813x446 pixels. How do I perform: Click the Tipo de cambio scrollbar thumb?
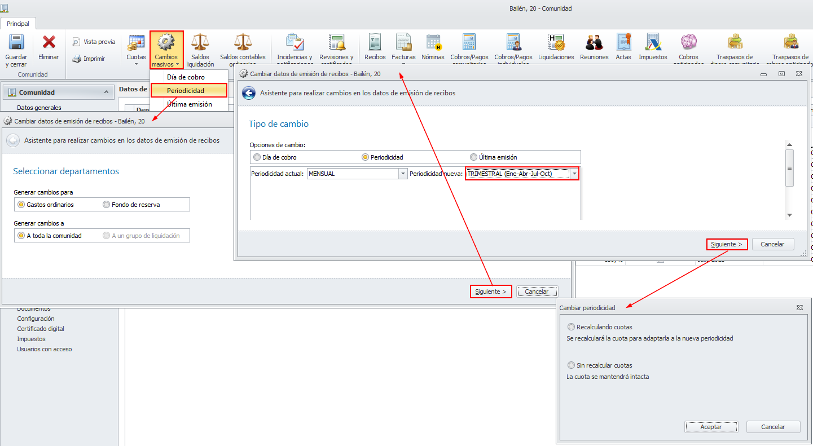point(789,167)
